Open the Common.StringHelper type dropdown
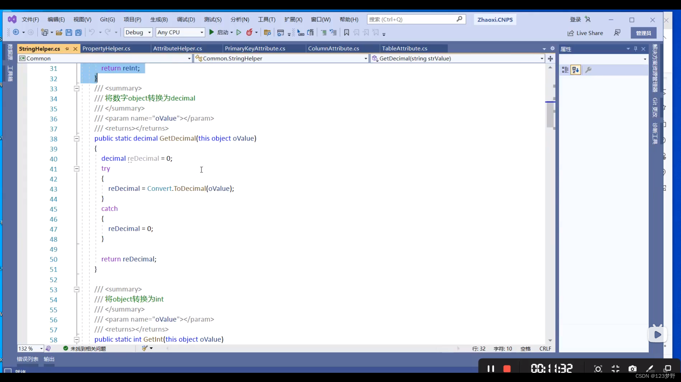 pyautogui.click(x=281, y=58)
